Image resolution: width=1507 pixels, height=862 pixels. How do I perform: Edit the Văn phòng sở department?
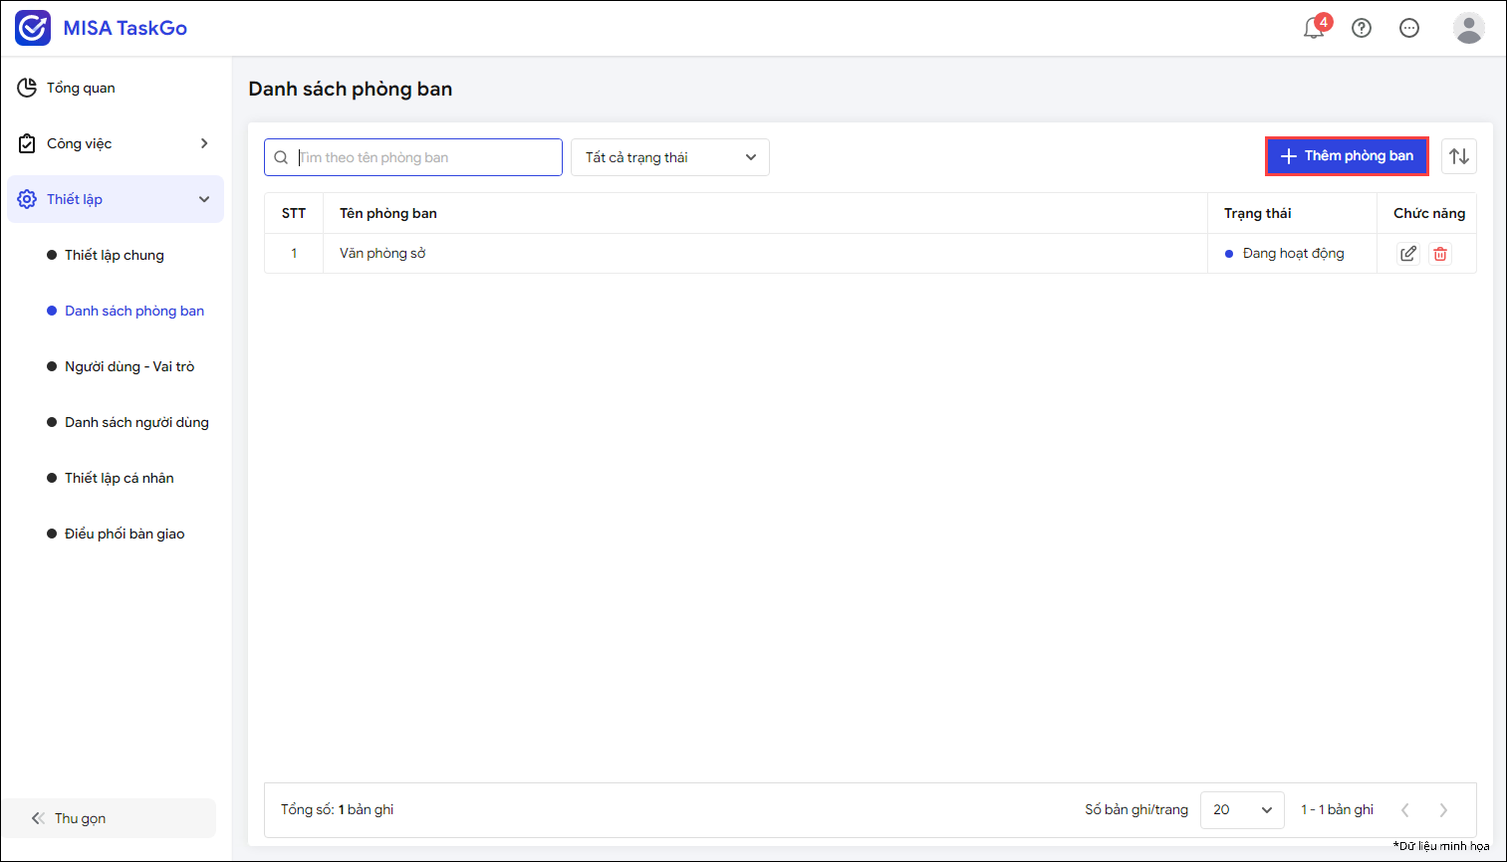(1408, 254)
